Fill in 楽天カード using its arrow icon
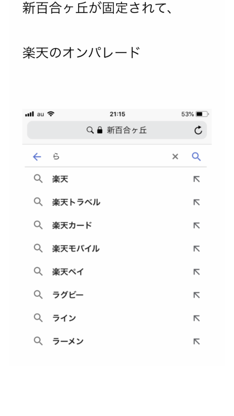234x416 pixels. (x=197, y=225)
